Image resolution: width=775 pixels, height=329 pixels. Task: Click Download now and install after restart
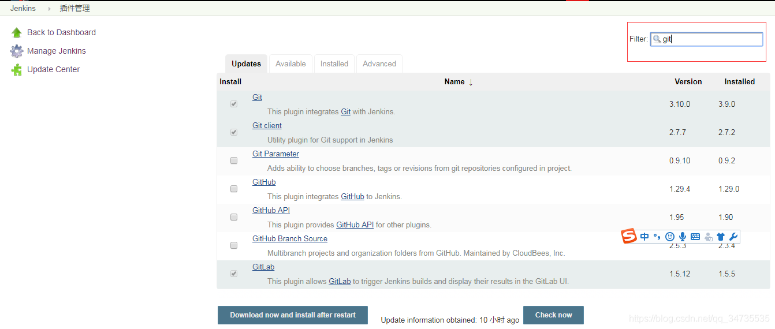(293, 315)
